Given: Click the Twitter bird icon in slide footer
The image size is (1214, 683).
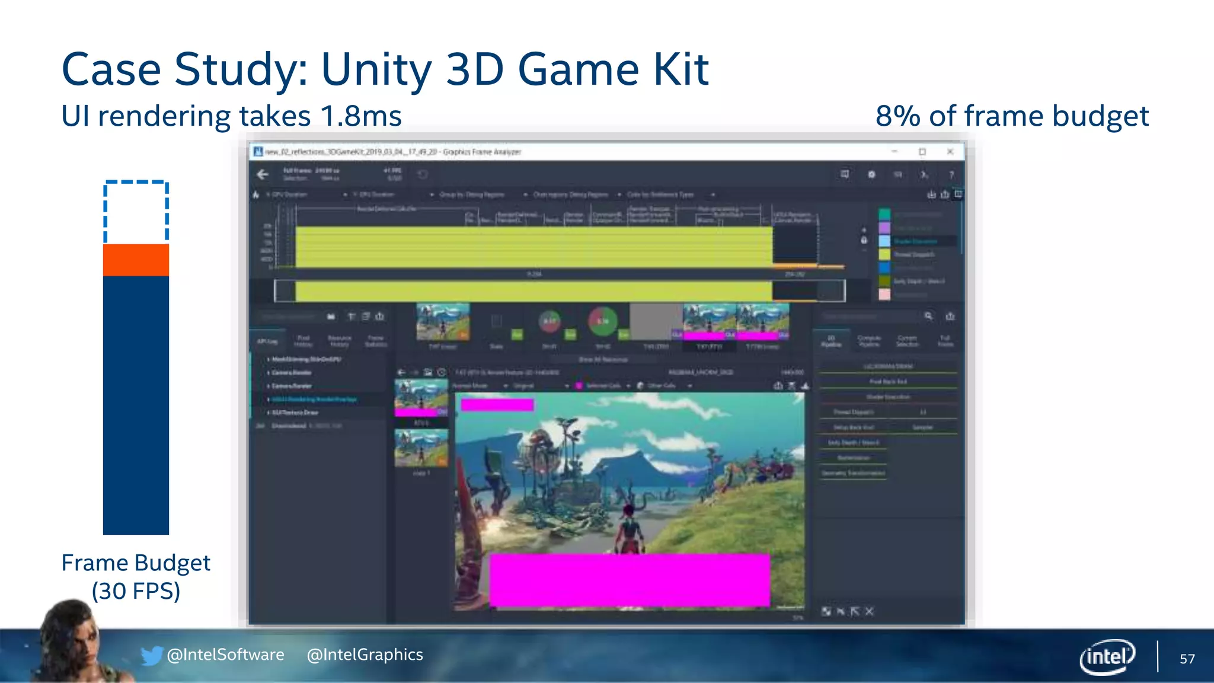Looking at the screenshot, I should [151, 655].
